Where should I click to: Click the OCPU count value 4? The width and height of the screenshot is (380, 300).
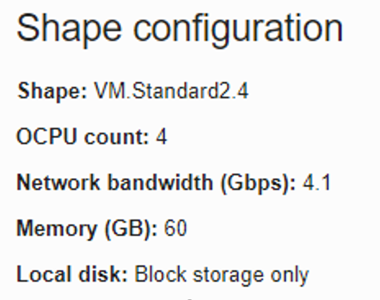point(161,137)
